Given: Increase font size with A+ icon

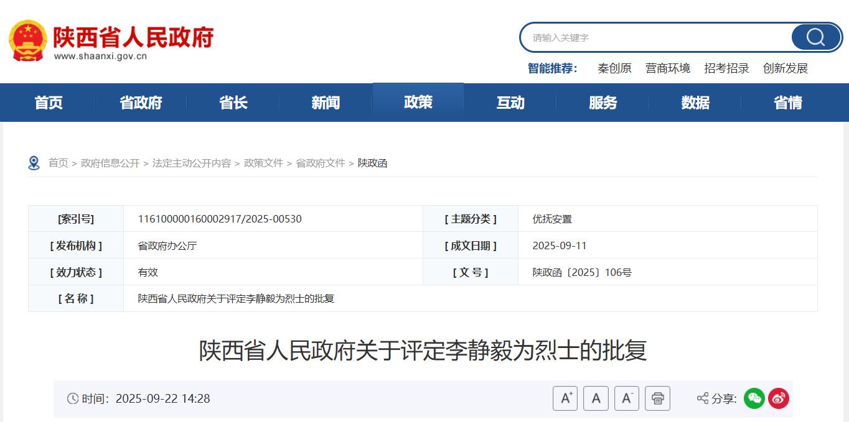Looking at the screenshot, I should tap(565, 398).
